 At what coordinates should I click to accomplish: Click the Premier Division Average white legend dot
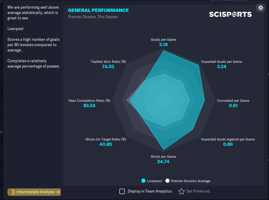point(167,181)
